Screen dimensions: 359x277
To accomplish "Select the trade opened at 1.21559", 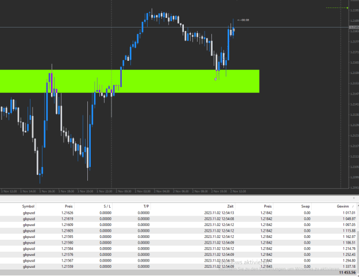I will coord(179,266).
